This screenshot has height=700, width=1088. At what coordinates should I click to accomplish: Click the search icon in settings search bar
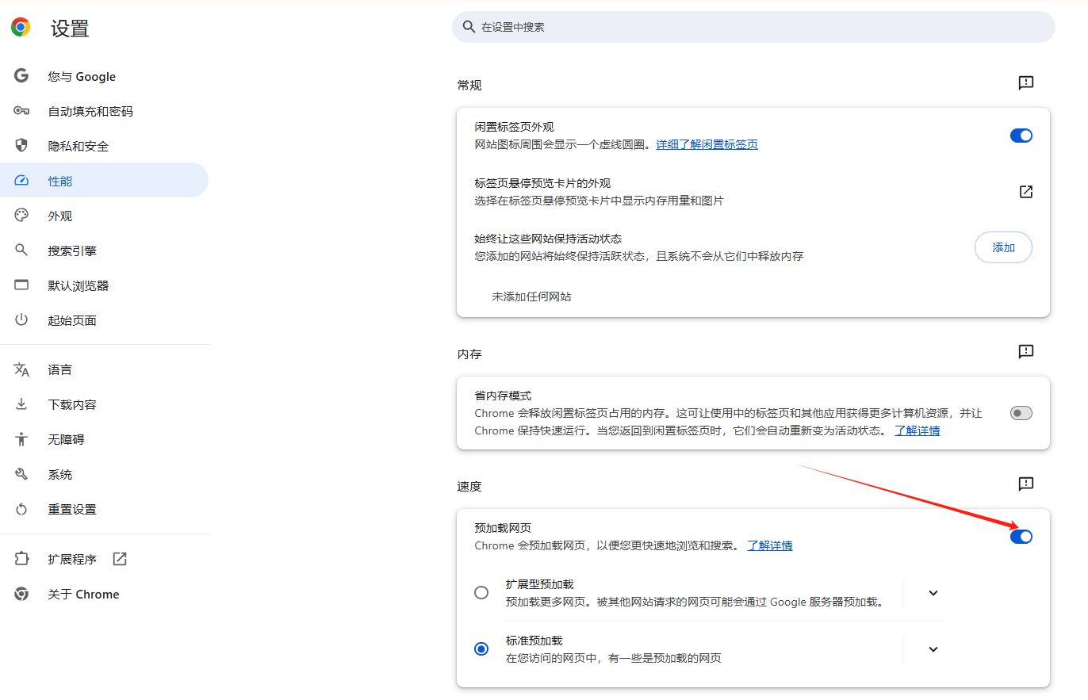(469, 27)
